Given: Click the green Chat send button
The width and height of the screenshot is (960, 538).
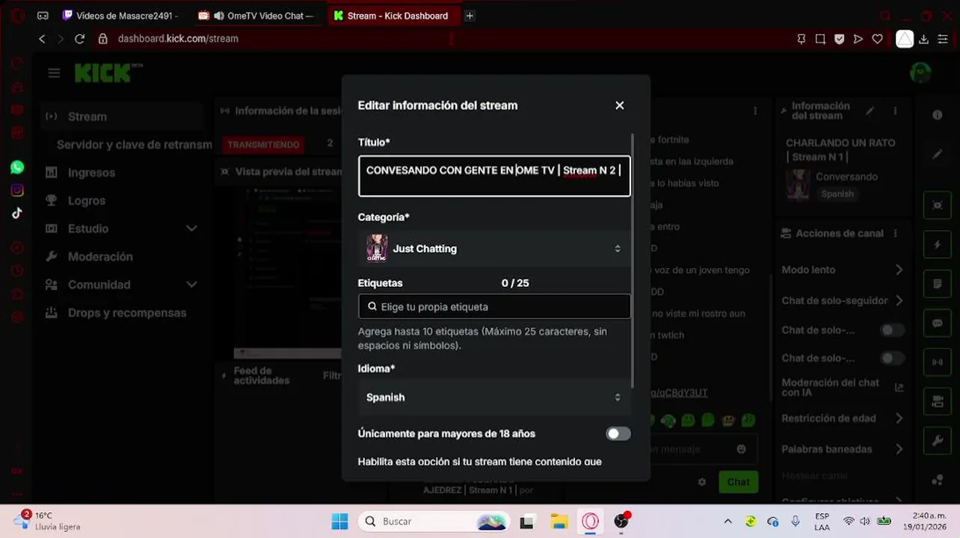Looking at the screenshot, I should tap(738, 482).
